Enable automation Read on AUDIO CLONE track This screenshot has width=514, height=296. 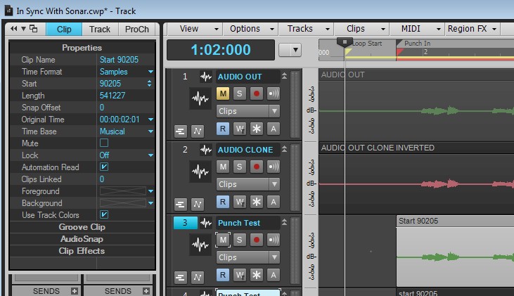(x=223, y=202)
